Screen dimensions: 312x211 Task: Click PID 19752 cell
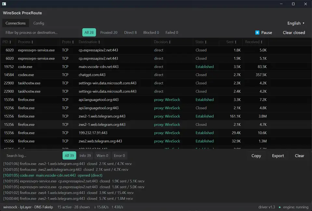(9, 67)
